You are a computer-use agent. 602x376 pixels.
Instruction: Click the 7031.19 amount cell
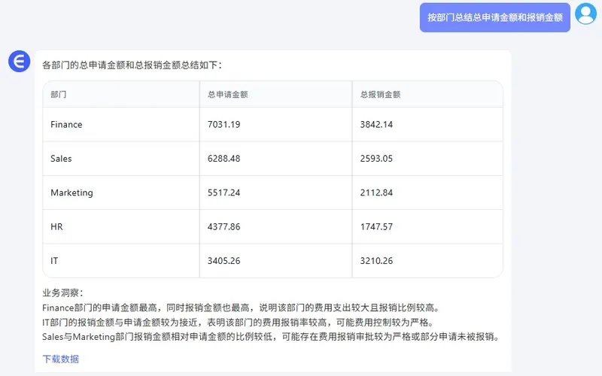(223, 124)
